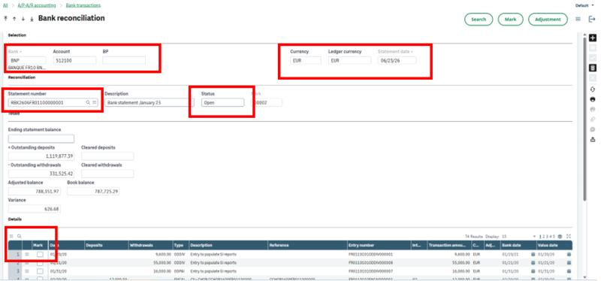Select entry number FR0110101ODDIV000007
The width and height of the screenshot is (601, 281).
click(370, 271)
